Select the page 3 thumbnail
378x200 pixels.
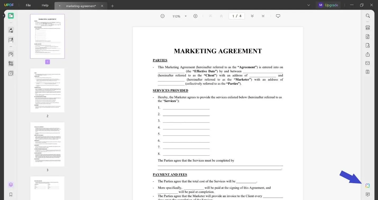[x=47, y=144]
